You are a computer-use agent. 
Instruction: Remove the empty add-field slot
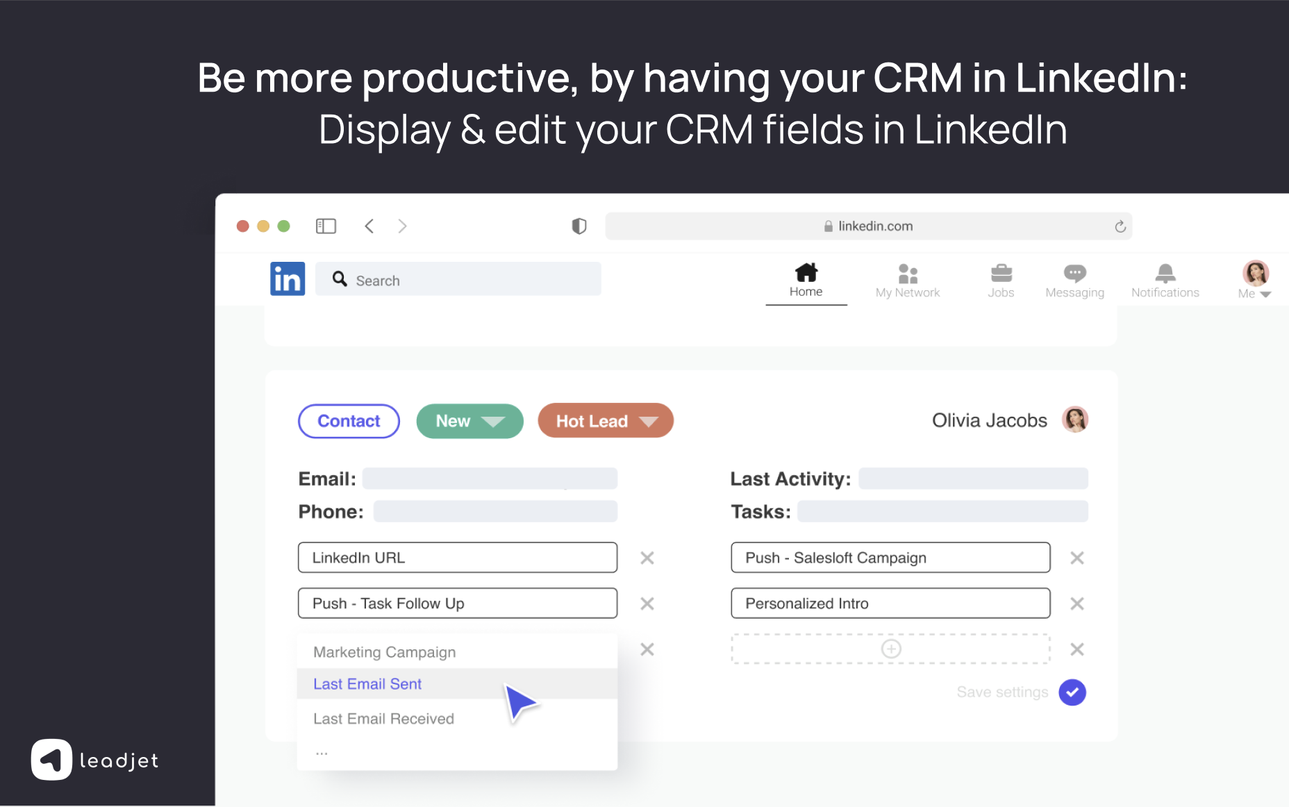click(x=1077, y=649)
